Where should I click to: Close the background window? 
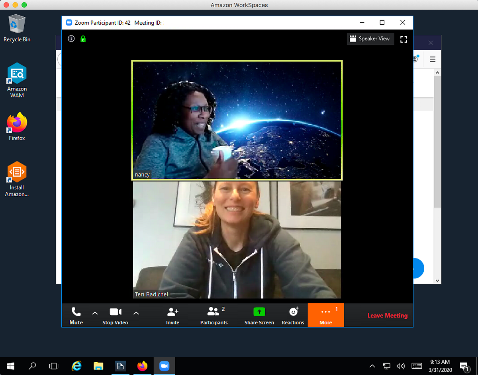coord(431,42)
